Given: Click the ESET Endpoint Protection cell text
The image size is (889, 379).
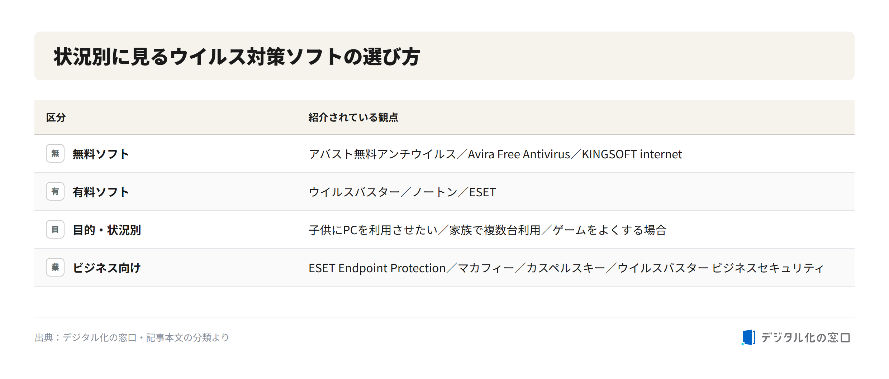Looking at the screenshot, I should coord(377,268).
